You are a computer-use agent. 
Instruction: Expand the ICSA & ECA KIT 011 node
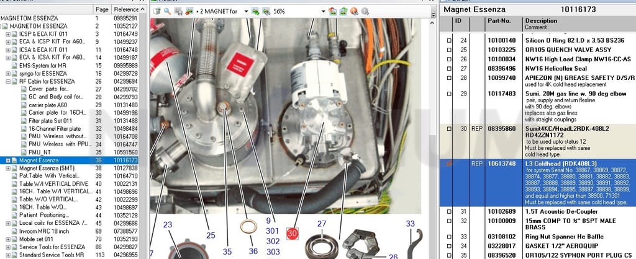pyautogui.click(x=8, y=50)
